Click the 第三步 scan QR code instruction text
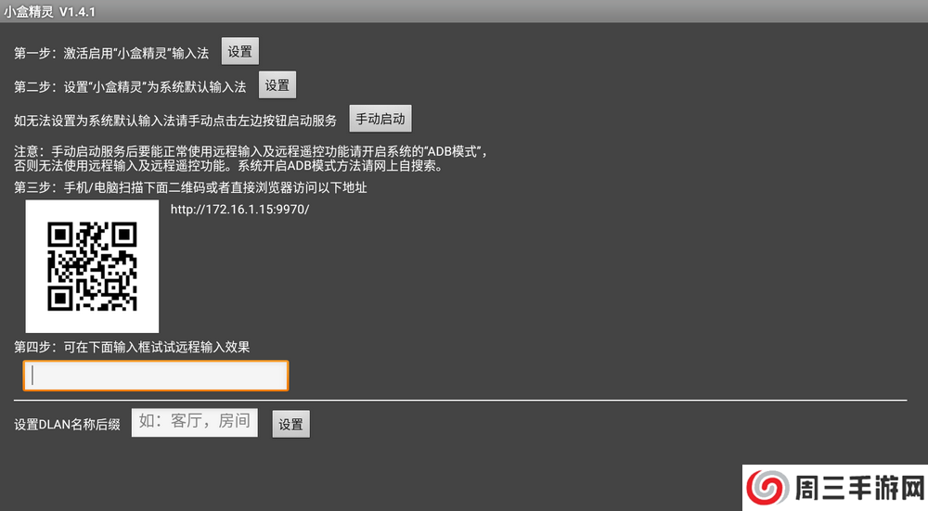This screenshot has width=928, height=511. coord(190,187)
